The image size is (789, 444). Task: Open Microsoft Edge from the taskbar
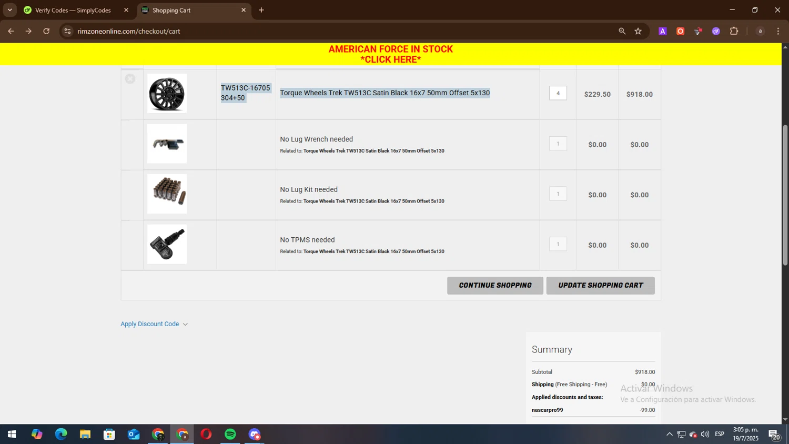[x=61, y=435]
